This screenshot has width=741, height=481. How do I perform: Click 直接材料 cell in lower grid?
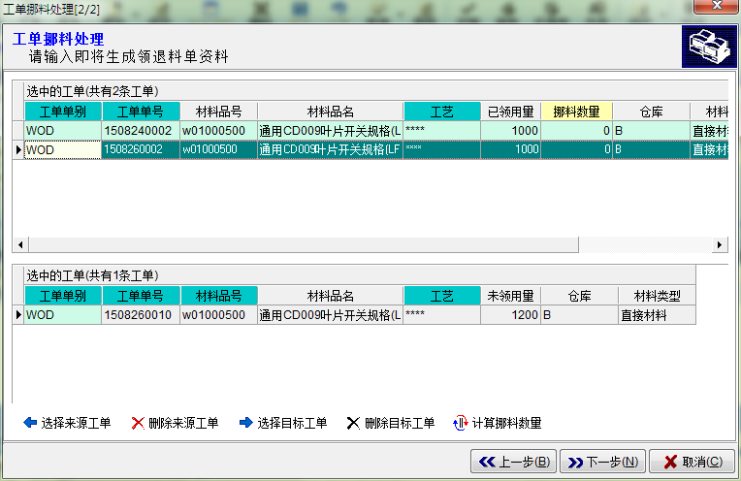658,314
